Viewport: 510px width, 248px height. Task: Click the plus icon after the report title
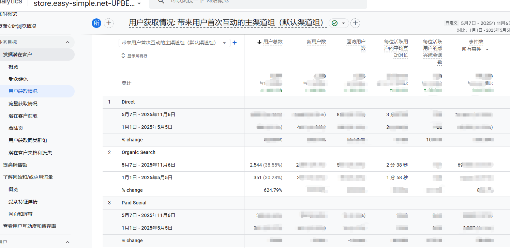point(355,23)
